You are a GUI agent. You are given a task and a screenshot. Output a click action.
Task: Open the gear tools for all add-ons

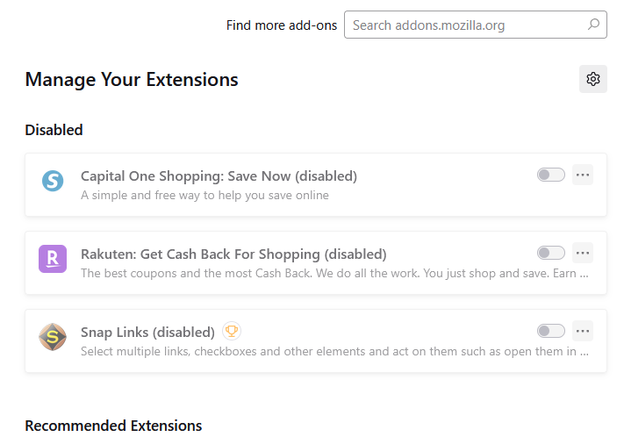[x=593, y=79]
